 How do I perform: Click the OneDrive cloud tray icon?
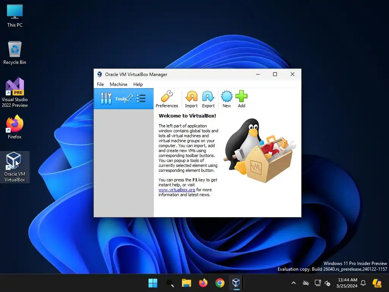[x=306, y=283]
